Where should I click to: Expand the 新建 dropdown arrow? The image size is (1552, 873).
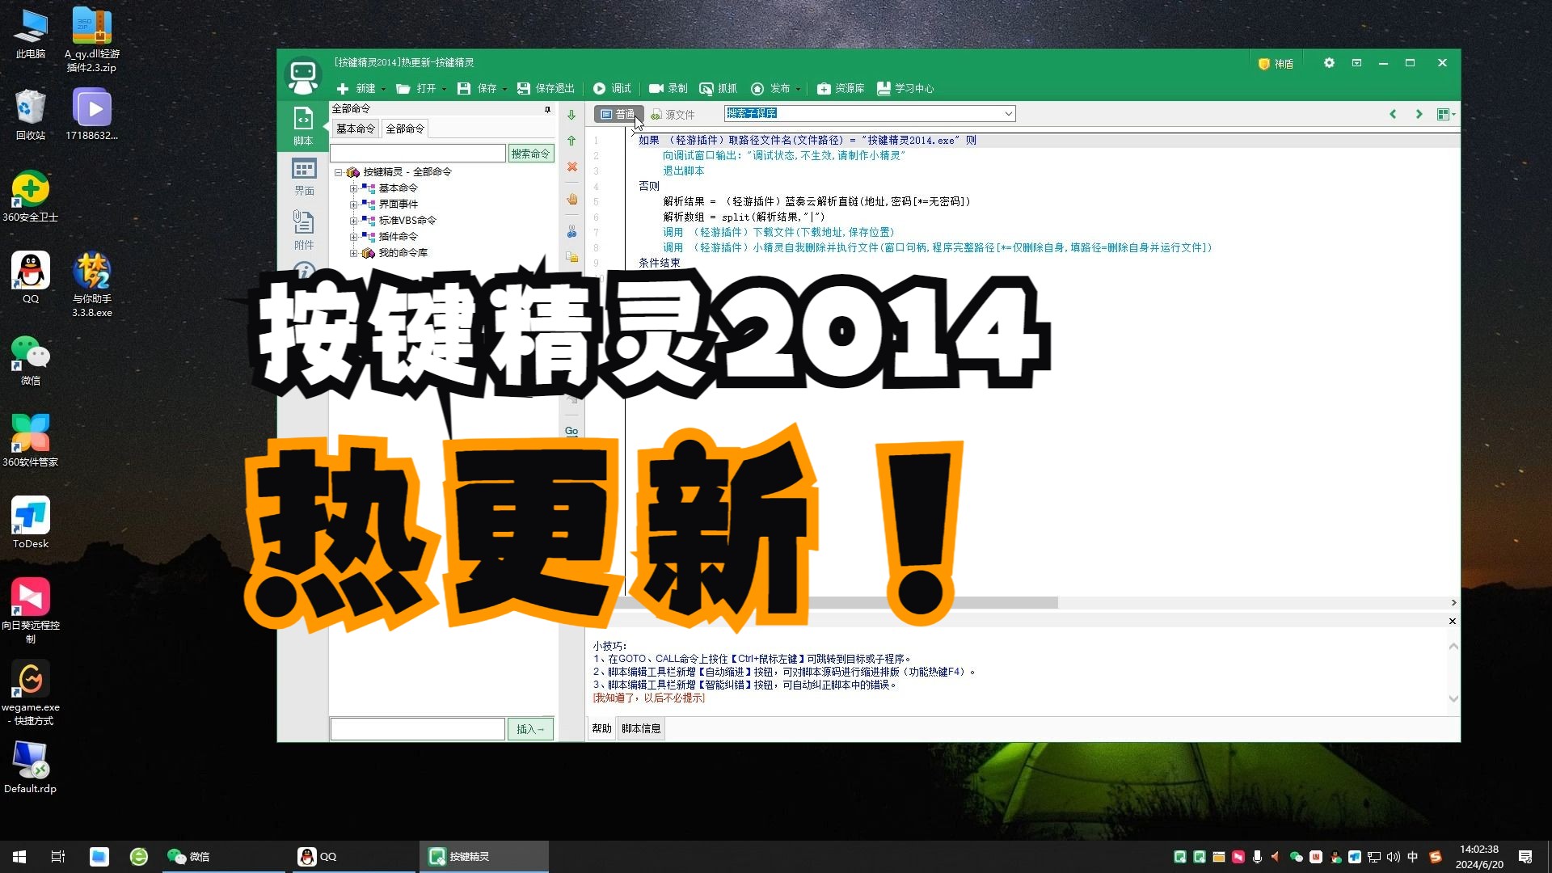(383, 89)
